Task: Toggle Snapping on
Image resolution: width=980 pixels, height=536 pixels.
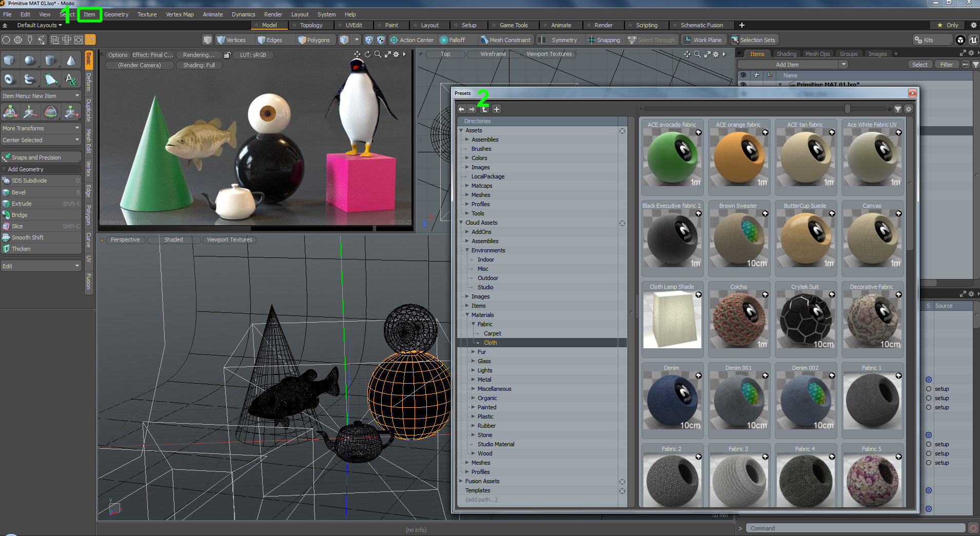Action: coord(603,40)
